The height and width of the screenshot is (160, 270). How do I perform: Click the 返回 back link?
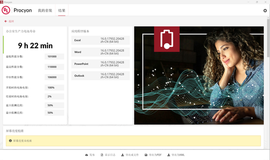click(x=11, y=21)
